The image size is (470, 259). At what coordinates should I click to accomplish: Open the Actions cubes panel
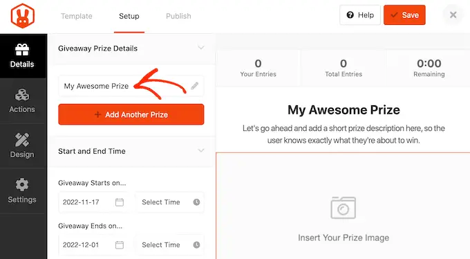(x=23, y=101)
